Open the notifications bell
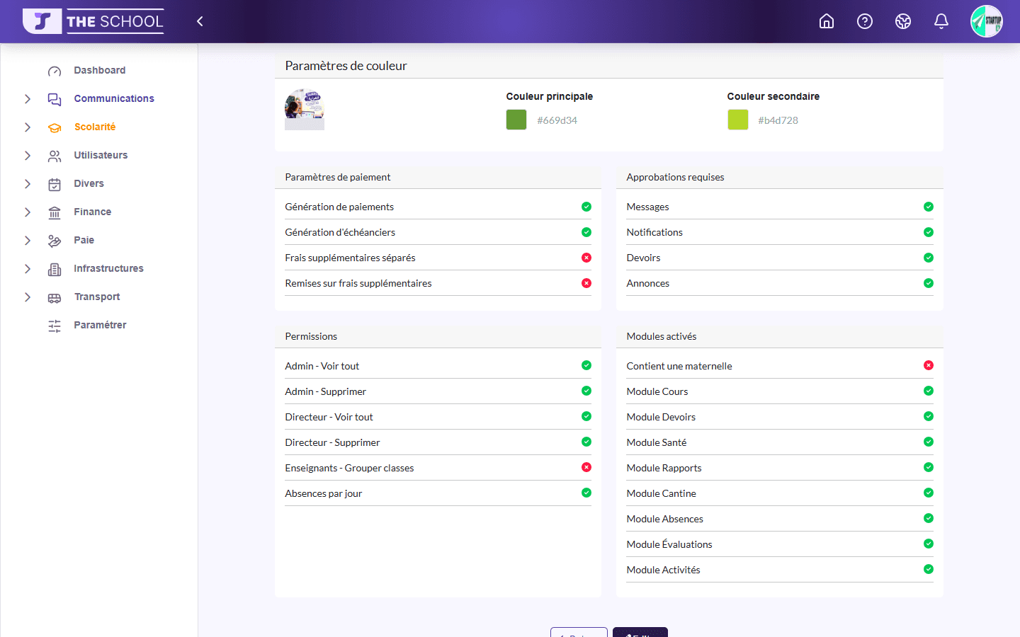The height and width of the screenshot is (637, 1020). [x=941, y=21]
